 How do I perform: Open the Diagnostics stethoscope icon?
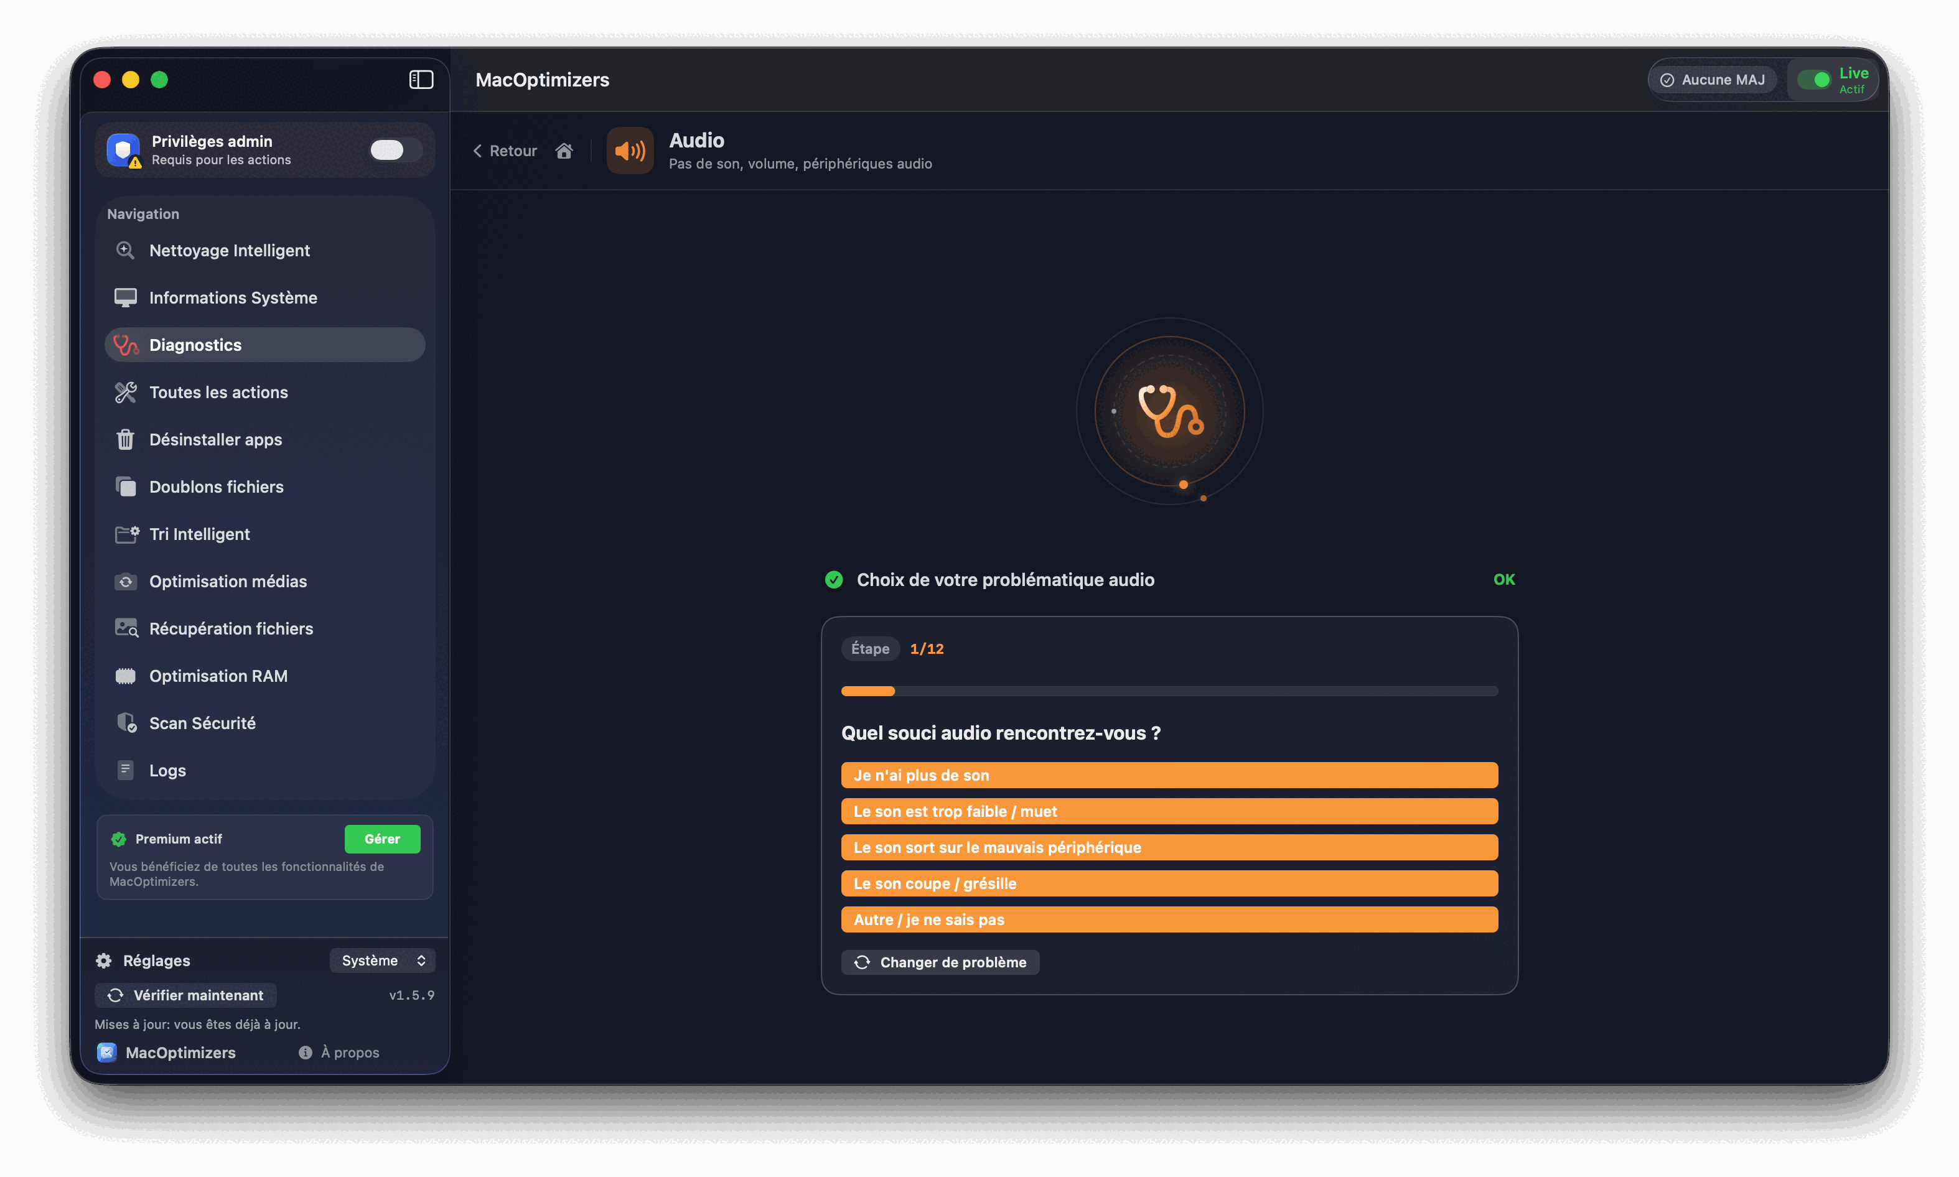point(126,344)
